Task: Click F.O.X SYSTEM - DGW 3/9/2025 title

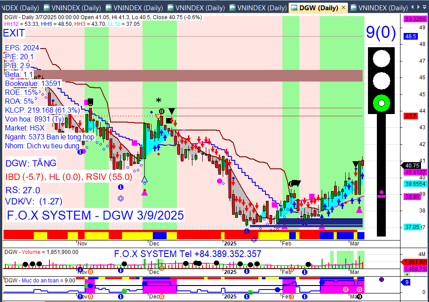Action: [95, 215]
